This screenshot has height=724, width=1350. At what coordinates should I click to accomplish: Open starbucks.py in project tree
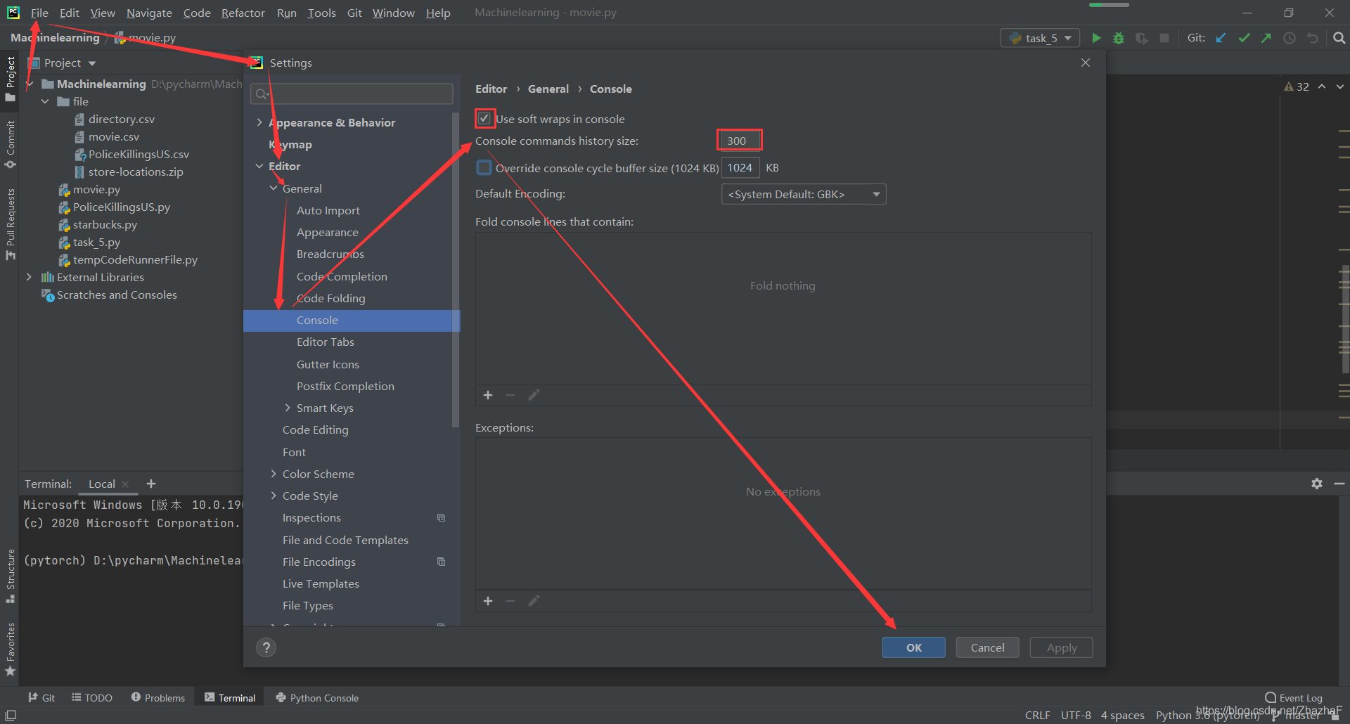(x=105, y=224)
